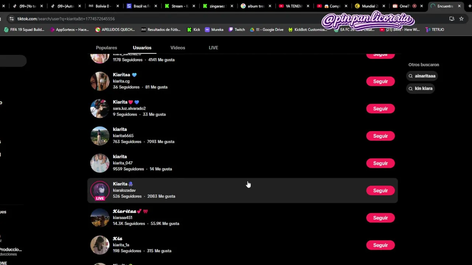Open Twitch bookmark
The image size is (472, 265).
[237, 29]
